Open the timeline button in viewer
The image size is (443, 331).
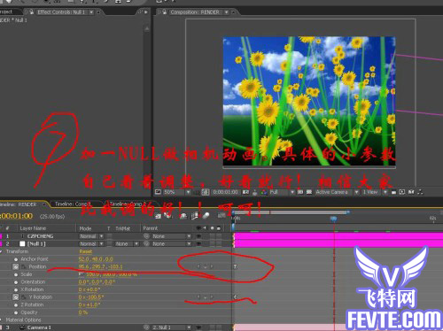[411, 192]
